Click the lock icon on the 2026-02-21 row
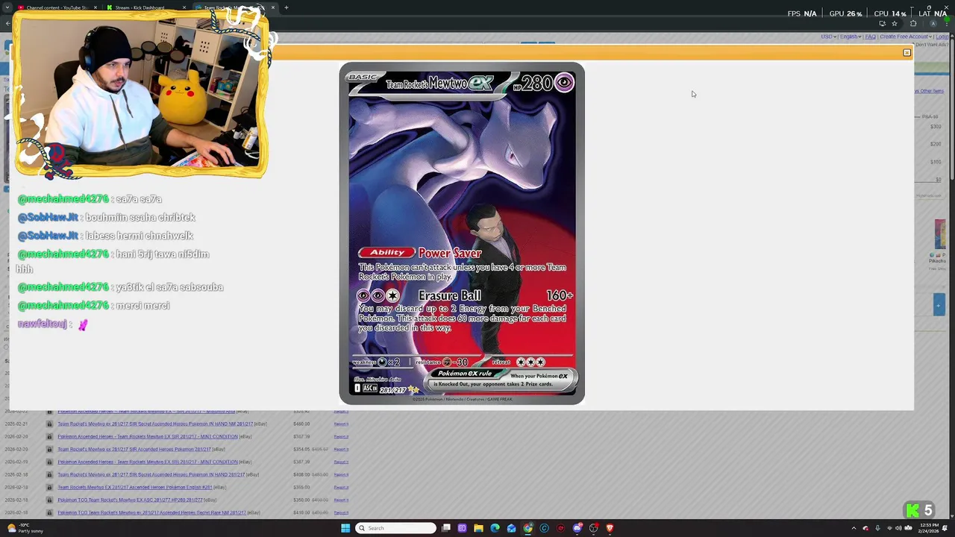Viewport: 955px width, 537px height. click(49, 424)
